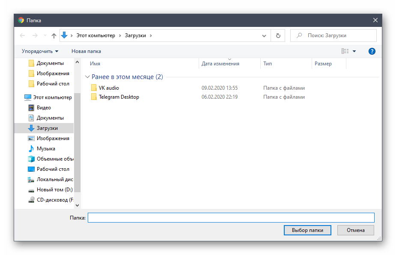Click the Отмена button
This screenshot has height=255, width=396.
click(x=355, y=230)
